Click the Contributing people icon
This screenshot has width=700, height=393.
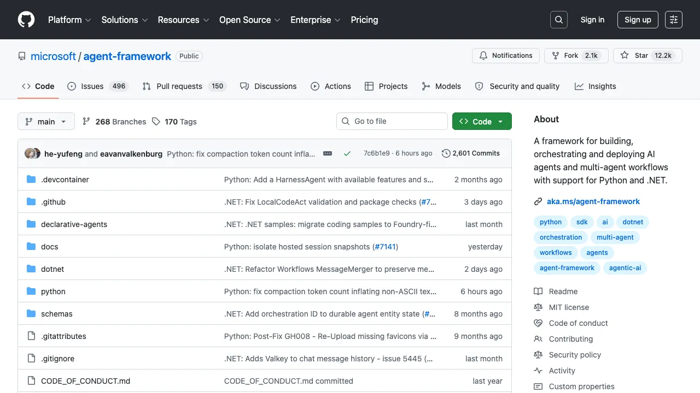(538, 339)
